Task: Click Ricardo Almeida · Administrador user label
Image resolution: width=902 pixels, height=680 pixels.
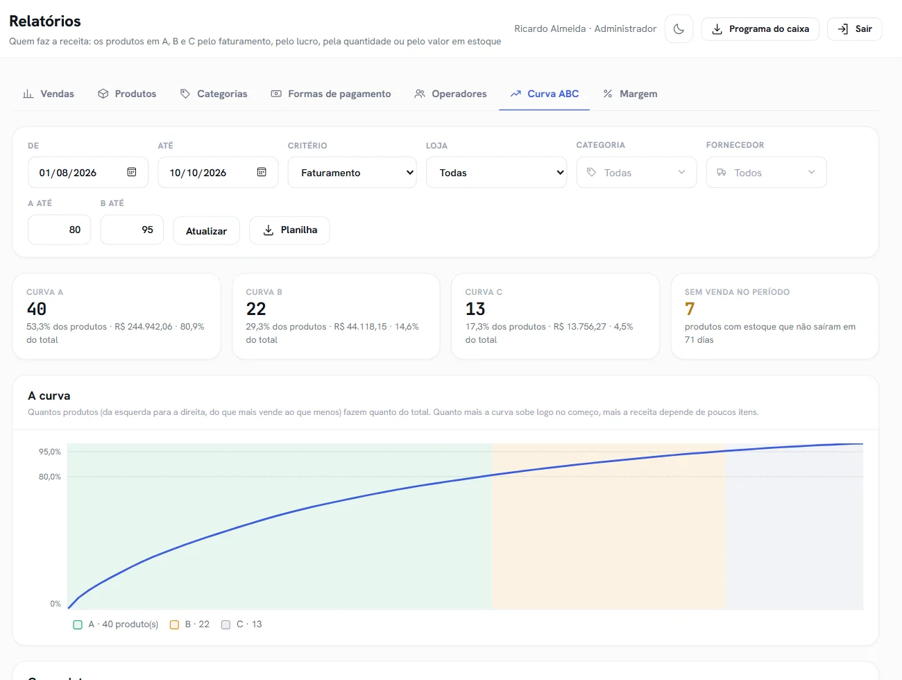Action: pos(586,29)
